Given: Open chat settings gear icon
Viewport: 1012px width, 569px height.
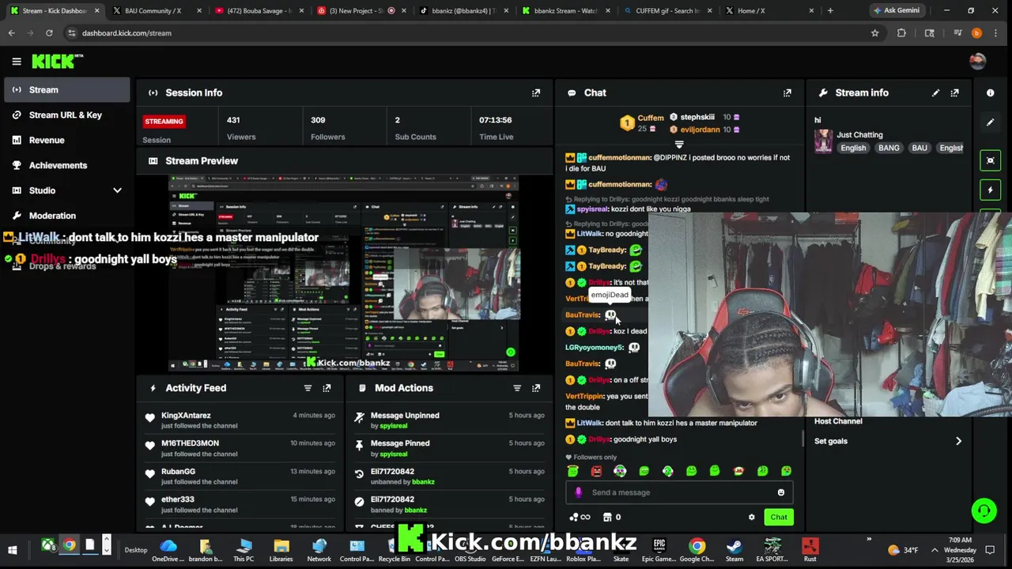Looking at the screenshot, I should click(751, 517).
